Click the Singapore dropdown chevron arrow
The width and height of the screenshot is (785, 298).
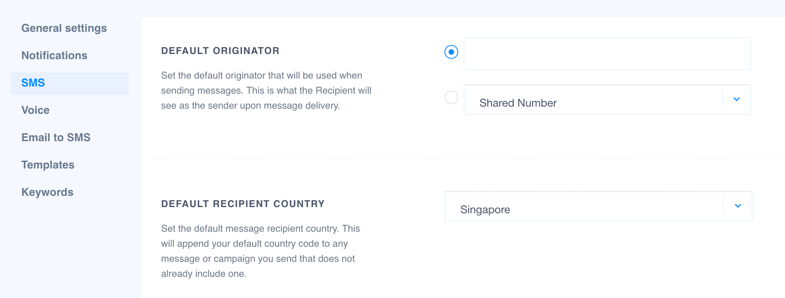coord(738,206)
